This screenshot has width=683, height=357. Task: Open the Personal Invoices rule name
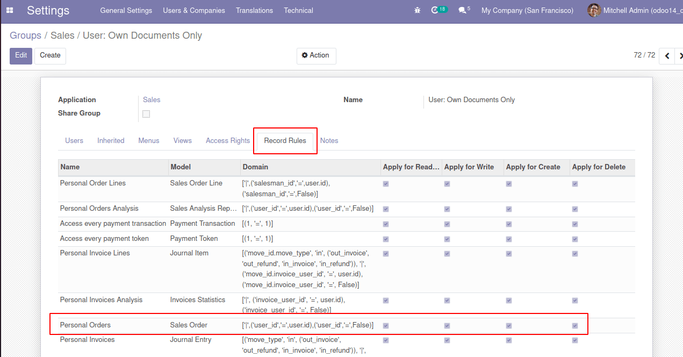coord(88,340)
